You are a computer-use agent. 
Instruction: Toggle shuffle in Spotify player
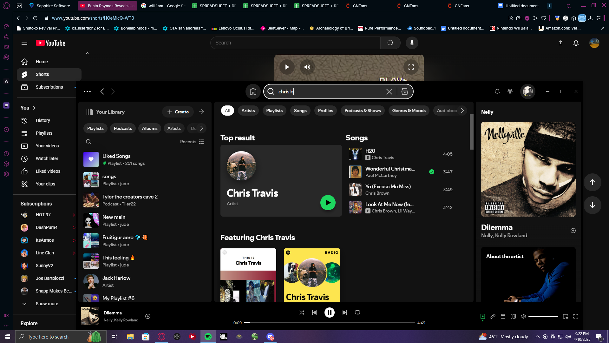[301, 313]
